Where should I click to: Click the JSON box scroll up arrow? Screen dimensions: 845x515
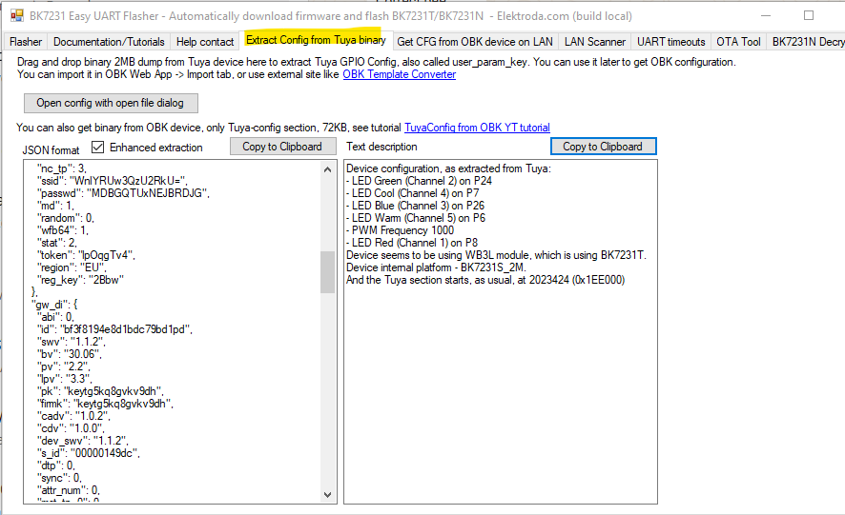[328, 169]
